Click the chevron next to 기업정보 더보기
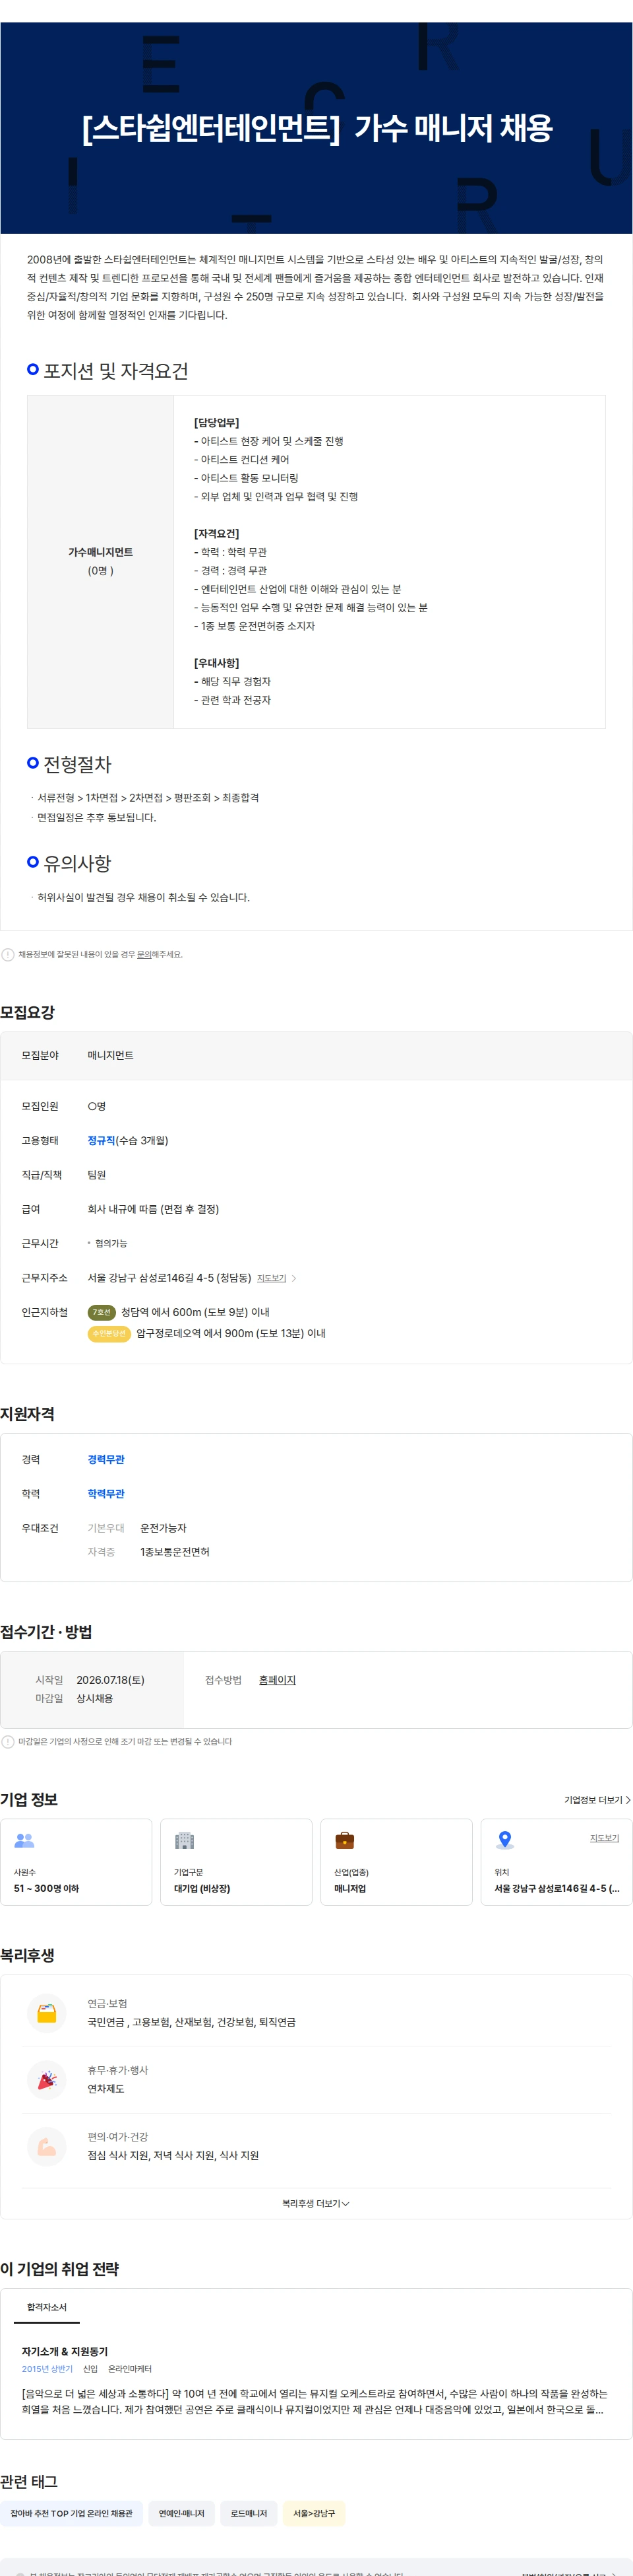The image size is (633, 2576). click(x=628, y=1800)
